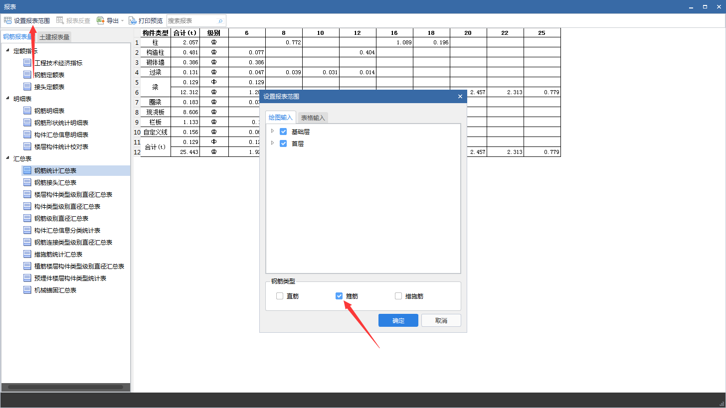Click the 导出 export icon
The height and width of the screenshot is (408, 726).
[101, 20]
